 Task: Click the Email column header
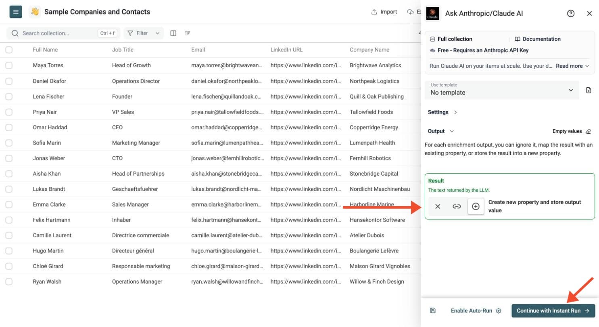point(198,50)
